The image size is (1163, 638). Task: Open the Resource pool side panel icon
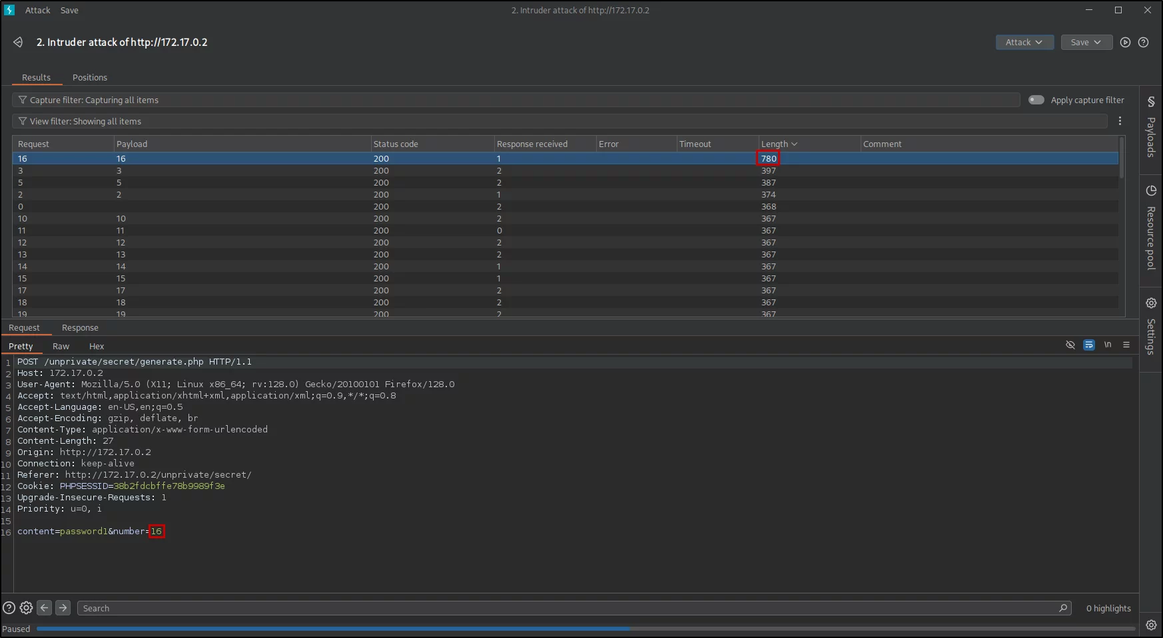[1150, 191]
